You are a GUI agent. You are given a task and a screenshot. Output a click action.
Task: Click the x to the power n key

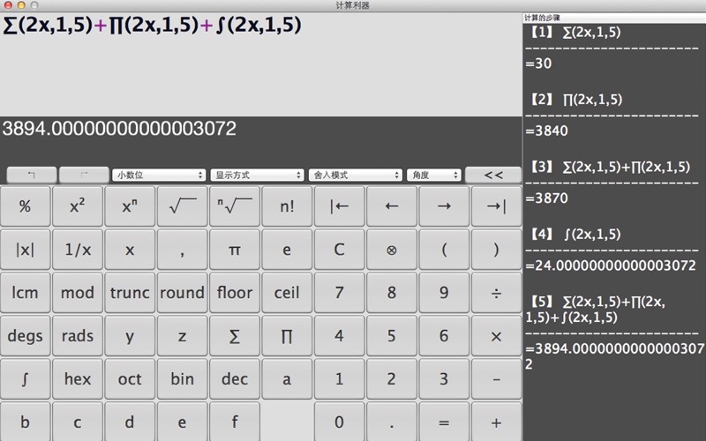[x=130, y=206]
